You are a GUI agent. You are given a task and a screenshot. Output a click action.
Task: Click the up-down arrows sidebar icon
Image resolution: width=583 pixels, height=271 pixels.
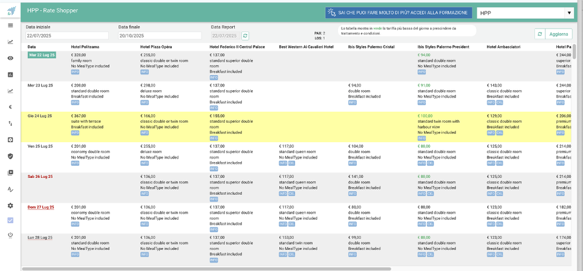pyautogui.click(x=10, y=123)
